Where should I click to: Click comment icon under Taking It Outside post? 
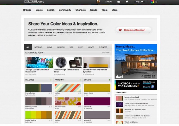[26, 74]
